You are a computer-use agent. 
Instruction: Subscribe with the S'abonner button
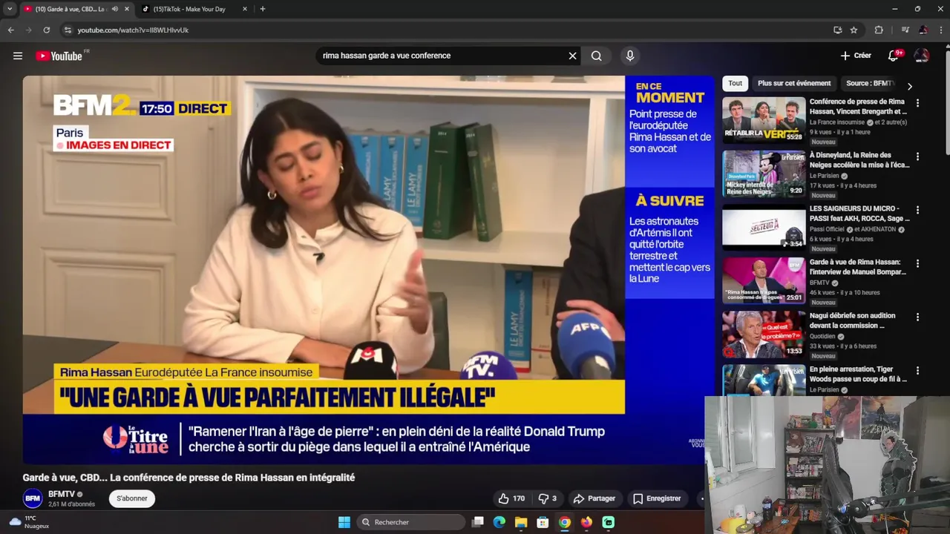[x=131, y=498]
